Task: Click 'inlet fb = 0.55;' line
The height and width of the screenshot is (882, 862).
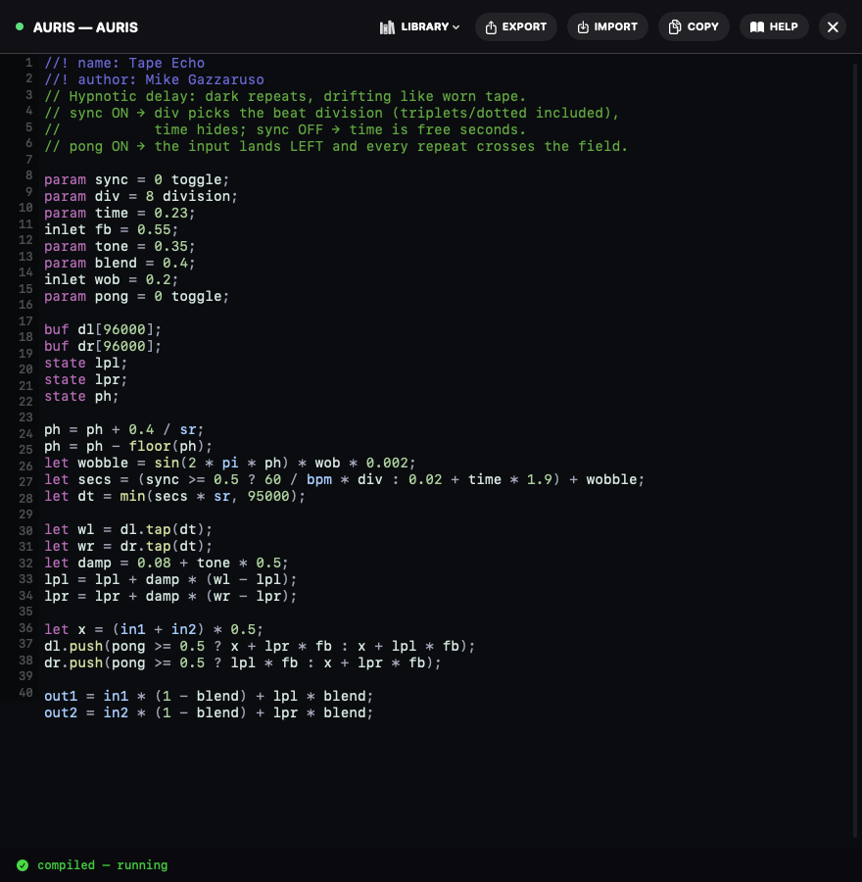Action: pyautogui.click(x=112, y=229)
